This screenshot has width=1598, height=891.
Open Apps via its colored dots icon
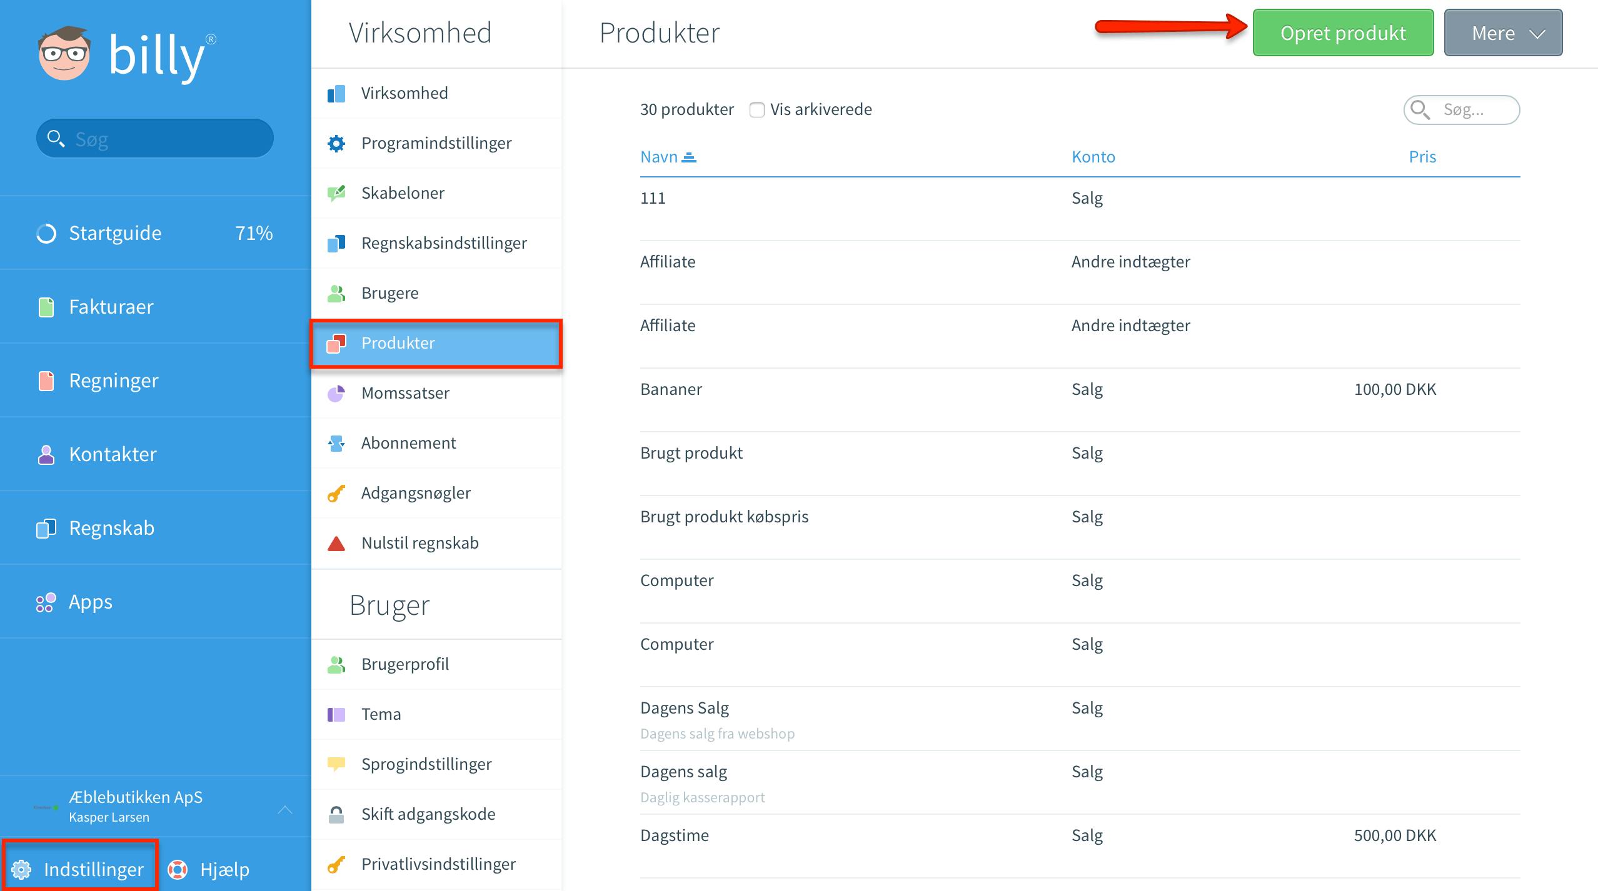(x=46, y=602)
